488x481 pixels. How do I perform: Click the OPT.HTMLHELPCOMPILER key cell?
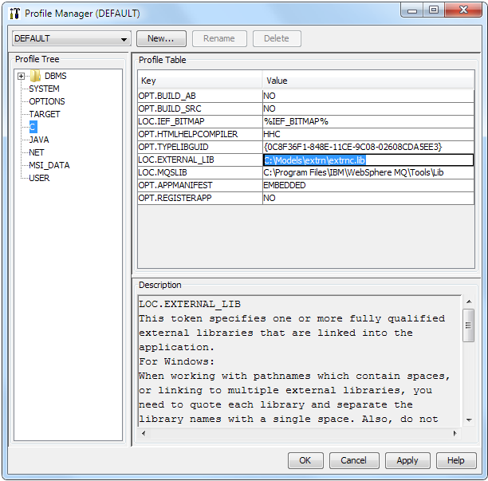click(x=200, y=134)
